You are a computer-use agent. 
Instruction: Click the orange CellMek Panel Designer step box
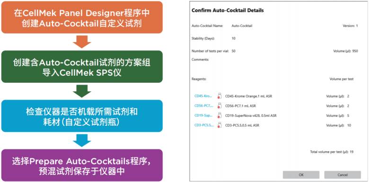pyautogui.click(x=82, y=17)
